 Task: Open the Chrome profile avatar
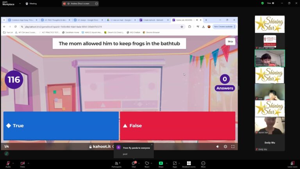[209, 27]
